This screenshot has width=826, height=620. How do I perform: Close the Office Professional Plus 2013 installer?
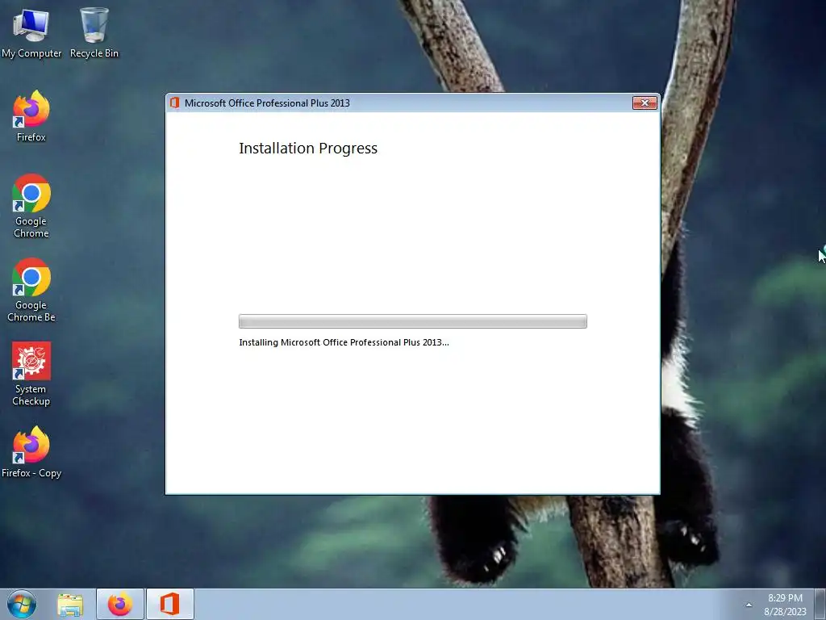tap(645, 103)
